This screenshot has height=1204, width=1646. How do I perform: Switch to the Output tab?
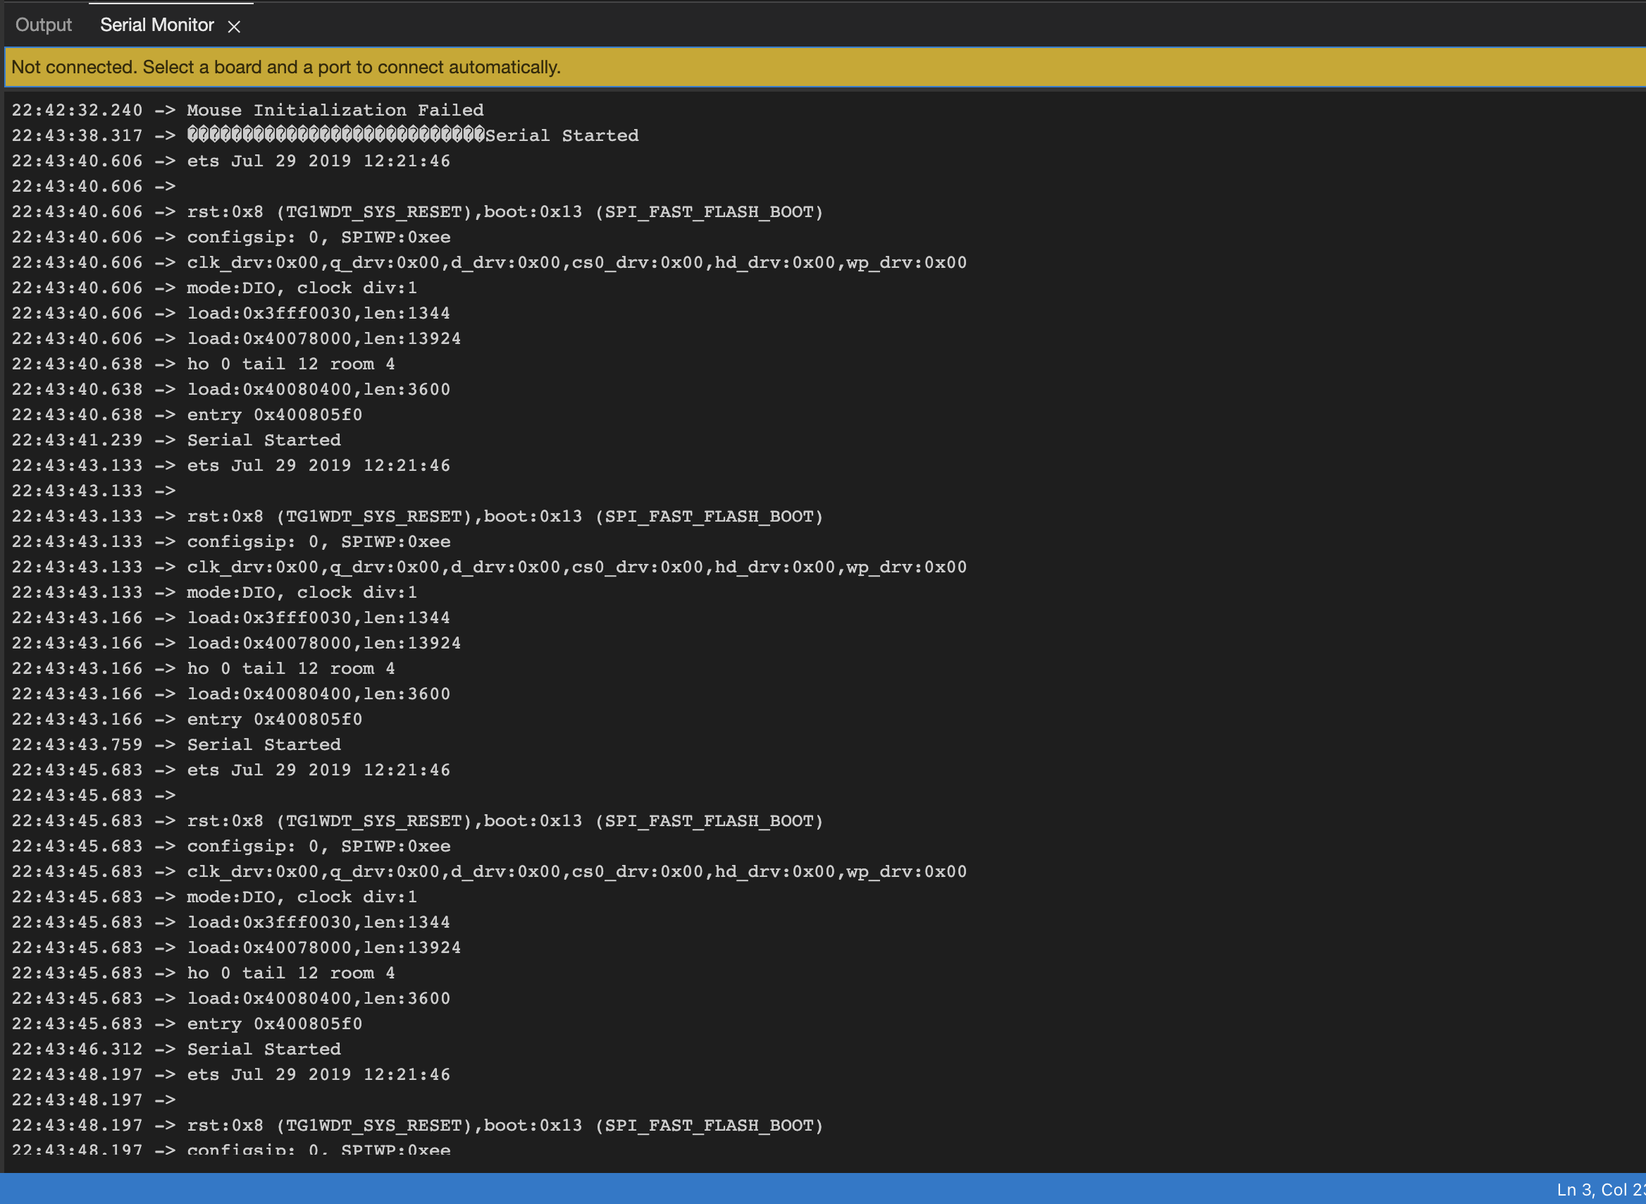tap(44, 25)
